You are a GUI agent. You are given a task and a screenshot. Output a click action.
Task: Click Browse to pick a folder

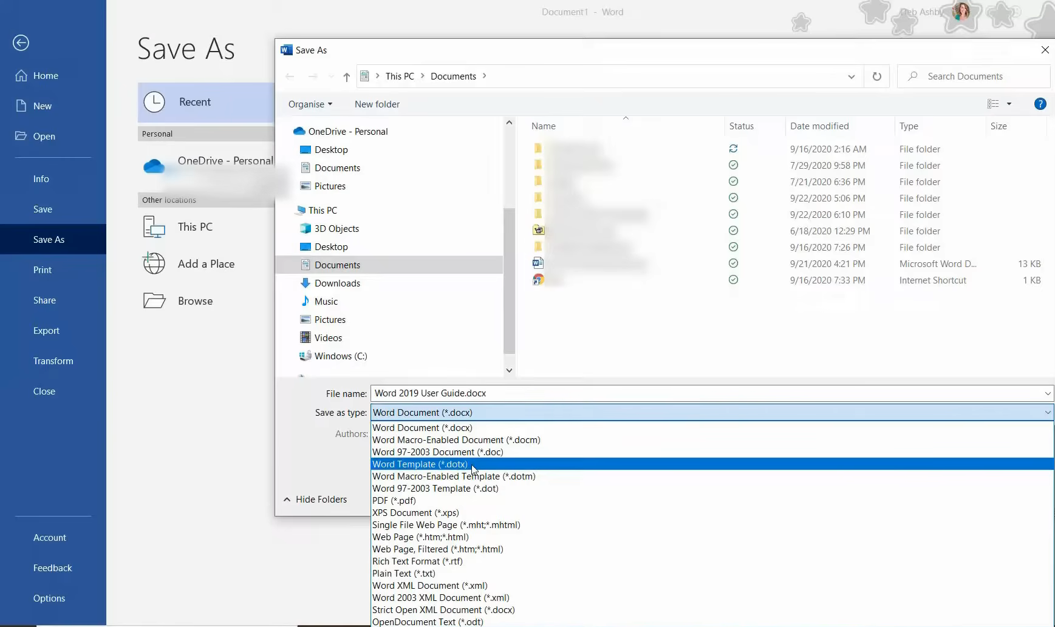tap(206, 301)
